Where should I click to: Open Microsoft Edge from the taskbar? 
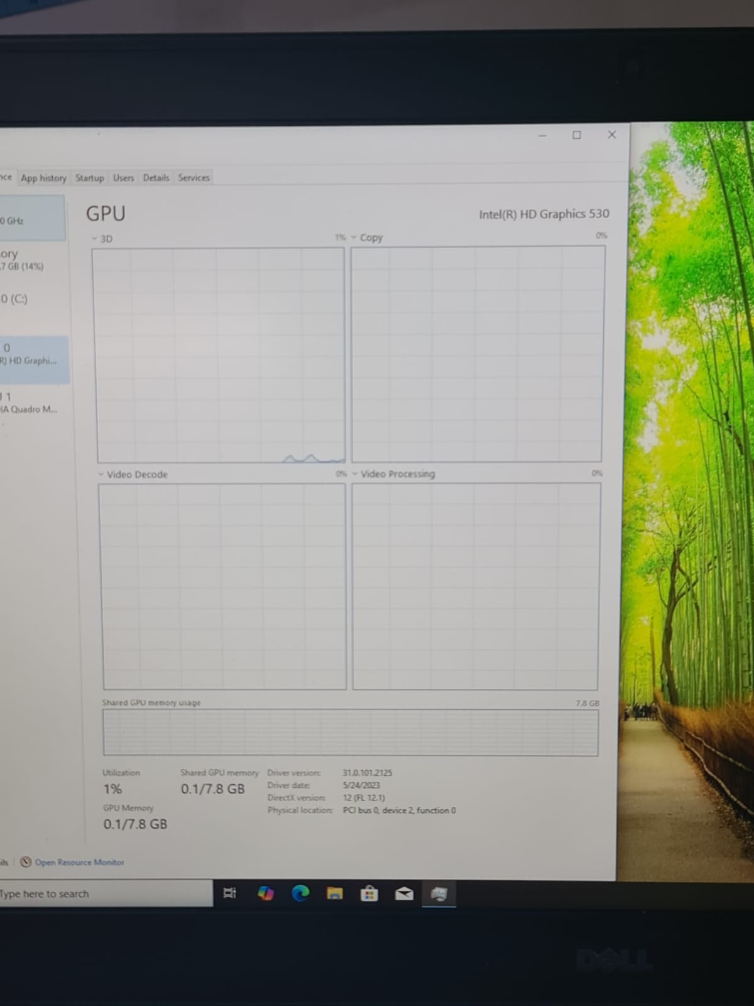[300, 893]
